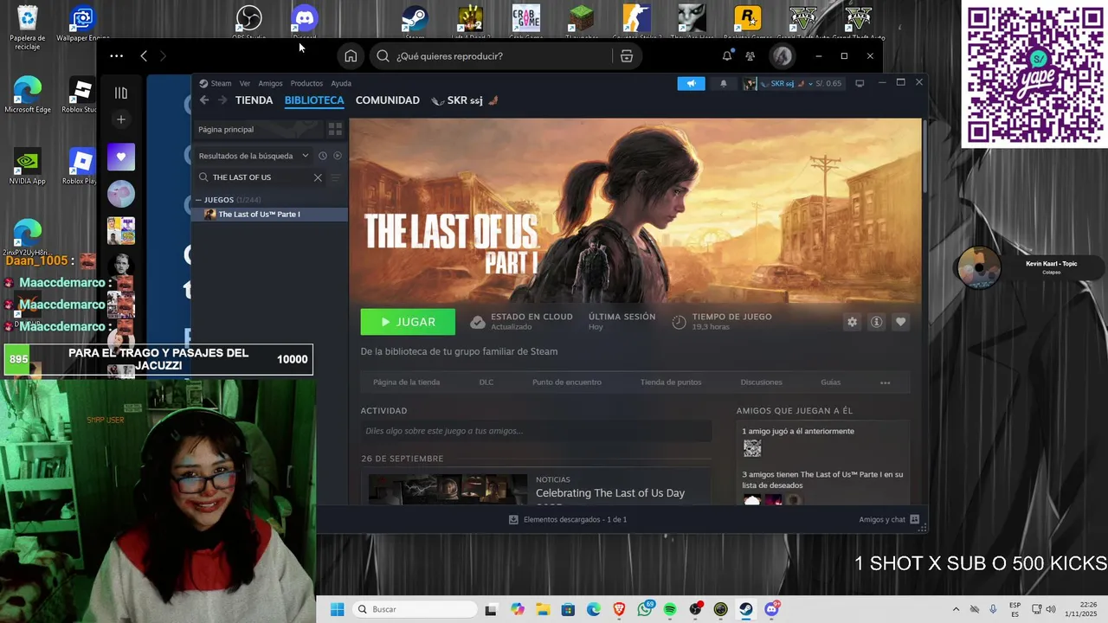1108x623 pixels.
Task: Show hidden system tray icons
Action: (x=956, y=609)
